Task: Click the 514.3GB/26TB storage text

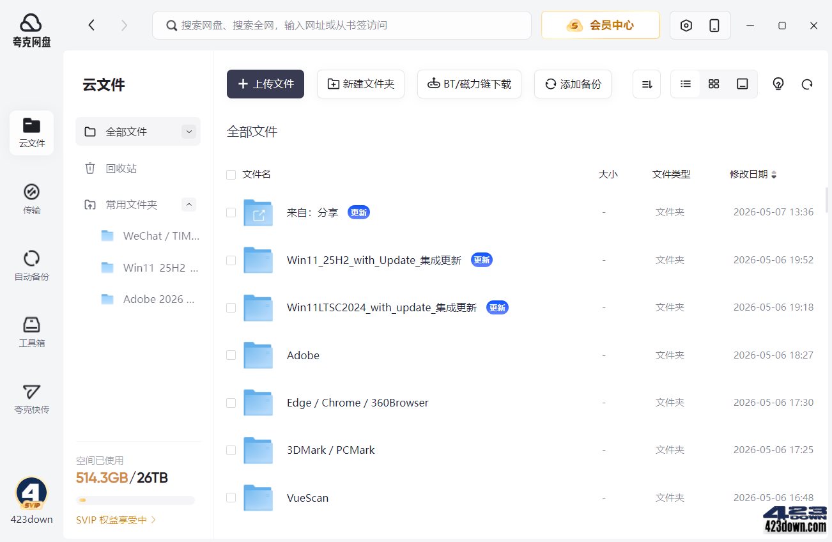Action: (x=122, y=478)
